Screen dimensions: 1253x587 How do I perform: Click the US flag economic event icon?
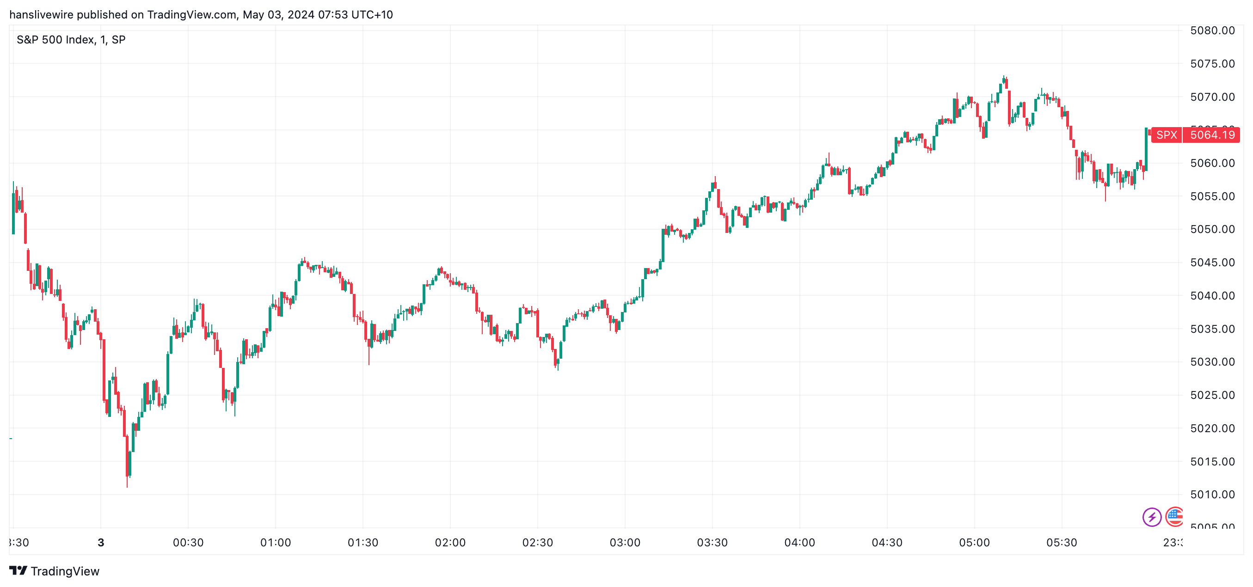[1174, 516]
